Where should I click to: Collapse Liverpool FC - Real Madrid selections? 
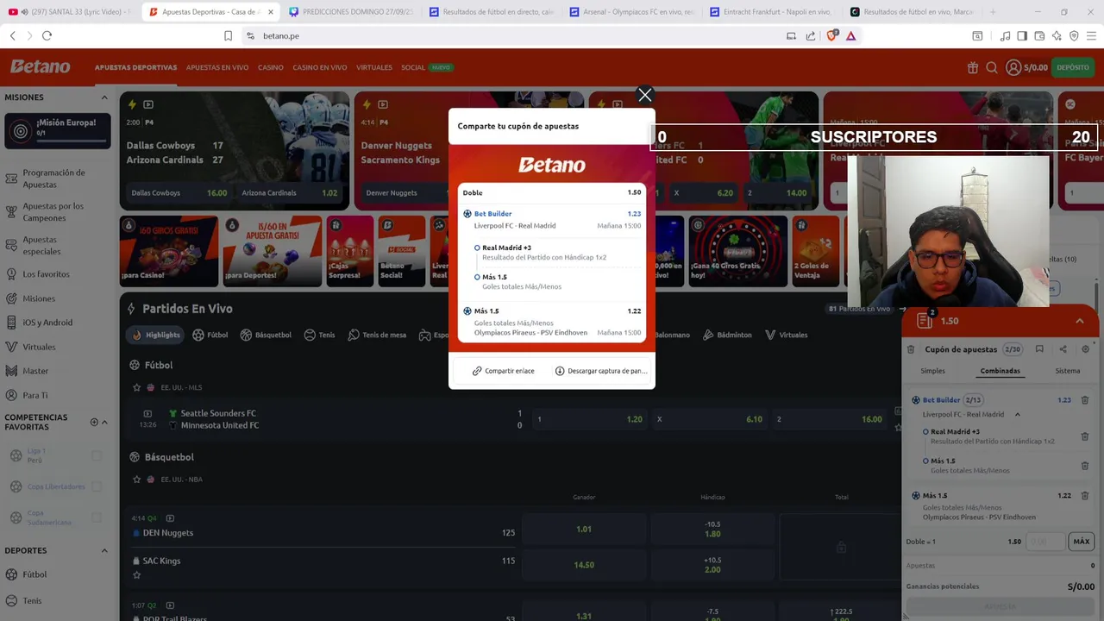1017,415
